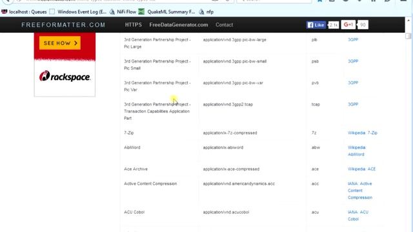This screenshot has width=413, height=232.
Task: Open the HTTPS menu item
Action: (134, 24)
